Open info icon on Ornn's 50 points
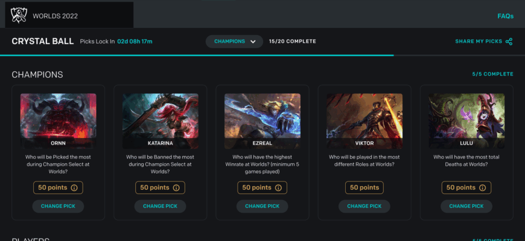Screen dimensions: 525x241 pos(74,188)
